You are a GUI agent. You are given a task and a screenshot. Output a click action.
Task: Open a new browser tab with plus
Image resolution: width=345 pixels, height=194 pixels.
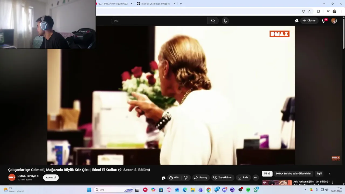[x=181, y=4]
